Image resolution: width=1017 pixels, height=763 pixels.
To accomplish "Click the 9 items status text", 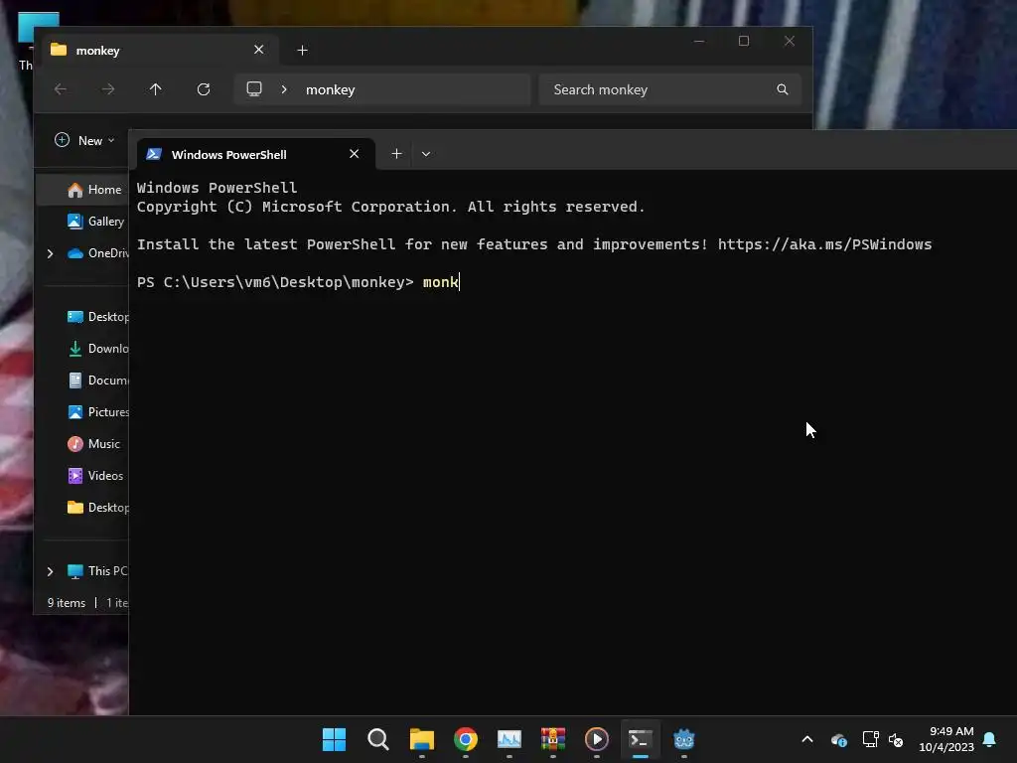I will tap(67, 603).
